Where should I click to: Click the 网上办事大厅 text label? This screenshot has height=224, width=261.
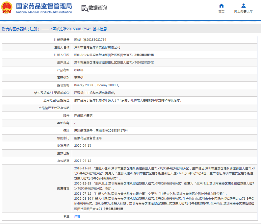[243, 12]
